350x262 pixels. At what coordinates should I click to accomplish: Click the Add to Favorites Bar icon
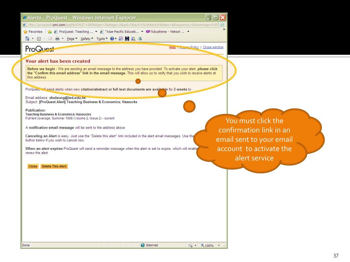pyautogui.click(x=50, y=32)
